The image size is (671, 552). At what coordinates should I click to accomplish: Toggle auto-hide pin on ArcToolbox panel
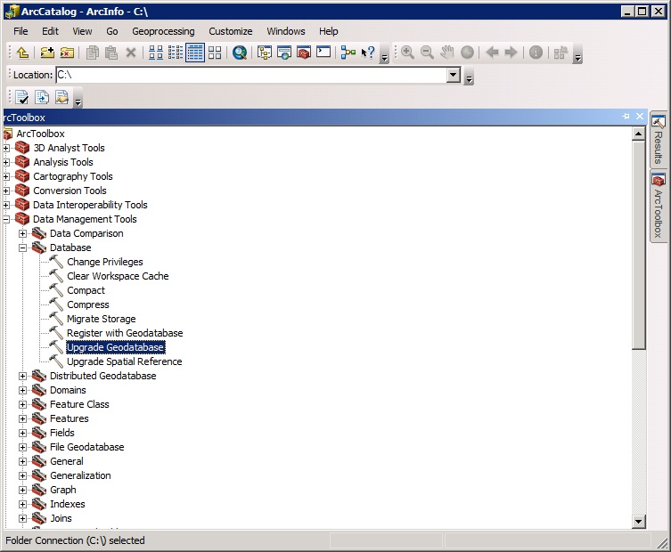(626, 117)
